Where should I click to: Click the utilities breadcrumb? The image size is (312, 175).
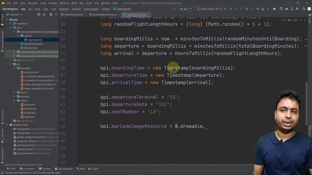pyautogui.click(x=106, y=9)
